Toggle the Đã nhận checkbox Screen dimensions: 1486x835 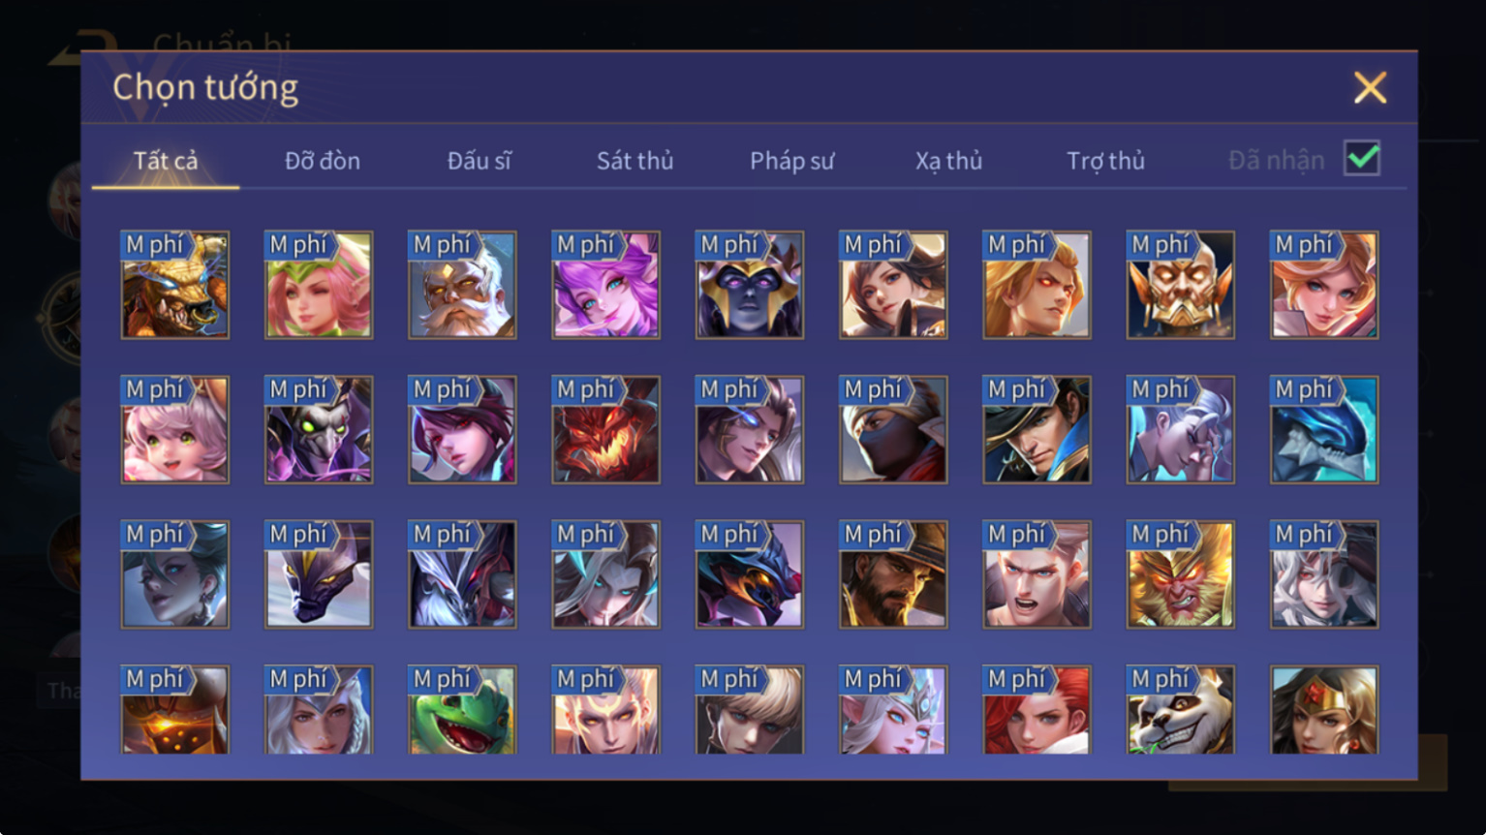[x=1361, y=158]
